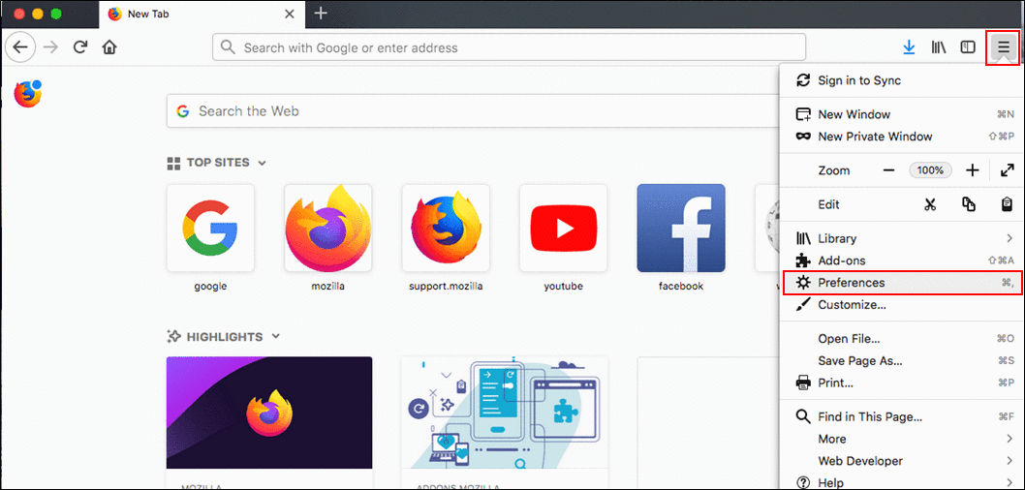Click the Firefox logo on page
The width and height of the screenshot is (1025, 490).
click(27, 93)
